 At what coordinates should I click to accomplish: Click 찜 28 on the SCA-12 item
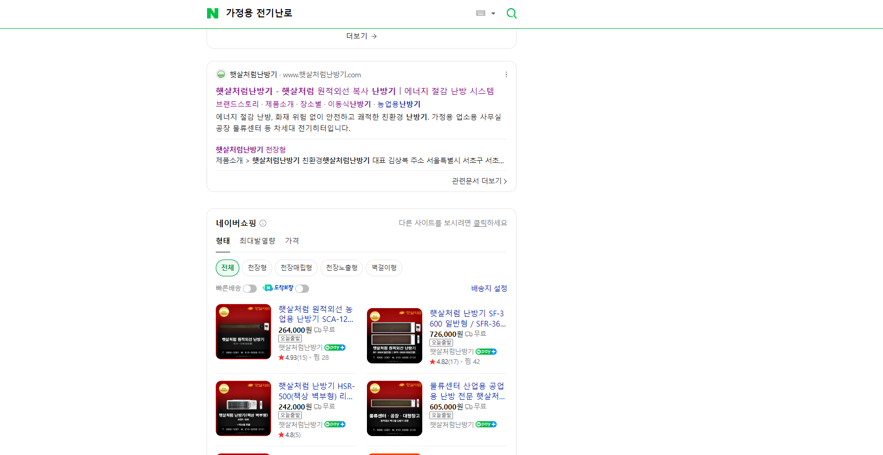321,358
